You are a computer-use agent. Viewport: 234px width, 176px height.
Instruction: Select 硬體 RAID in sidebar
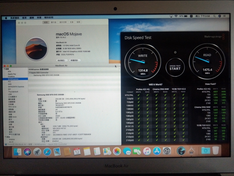(x=13, y=117)
